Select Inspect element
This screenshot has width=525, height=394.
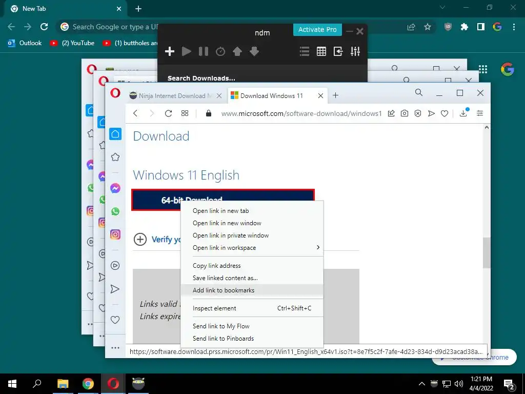(x=252, y=308)
